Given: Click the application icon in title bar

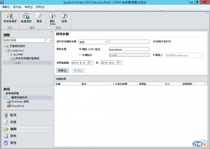Looking at the screenshot, I should (x=2, y=2).
